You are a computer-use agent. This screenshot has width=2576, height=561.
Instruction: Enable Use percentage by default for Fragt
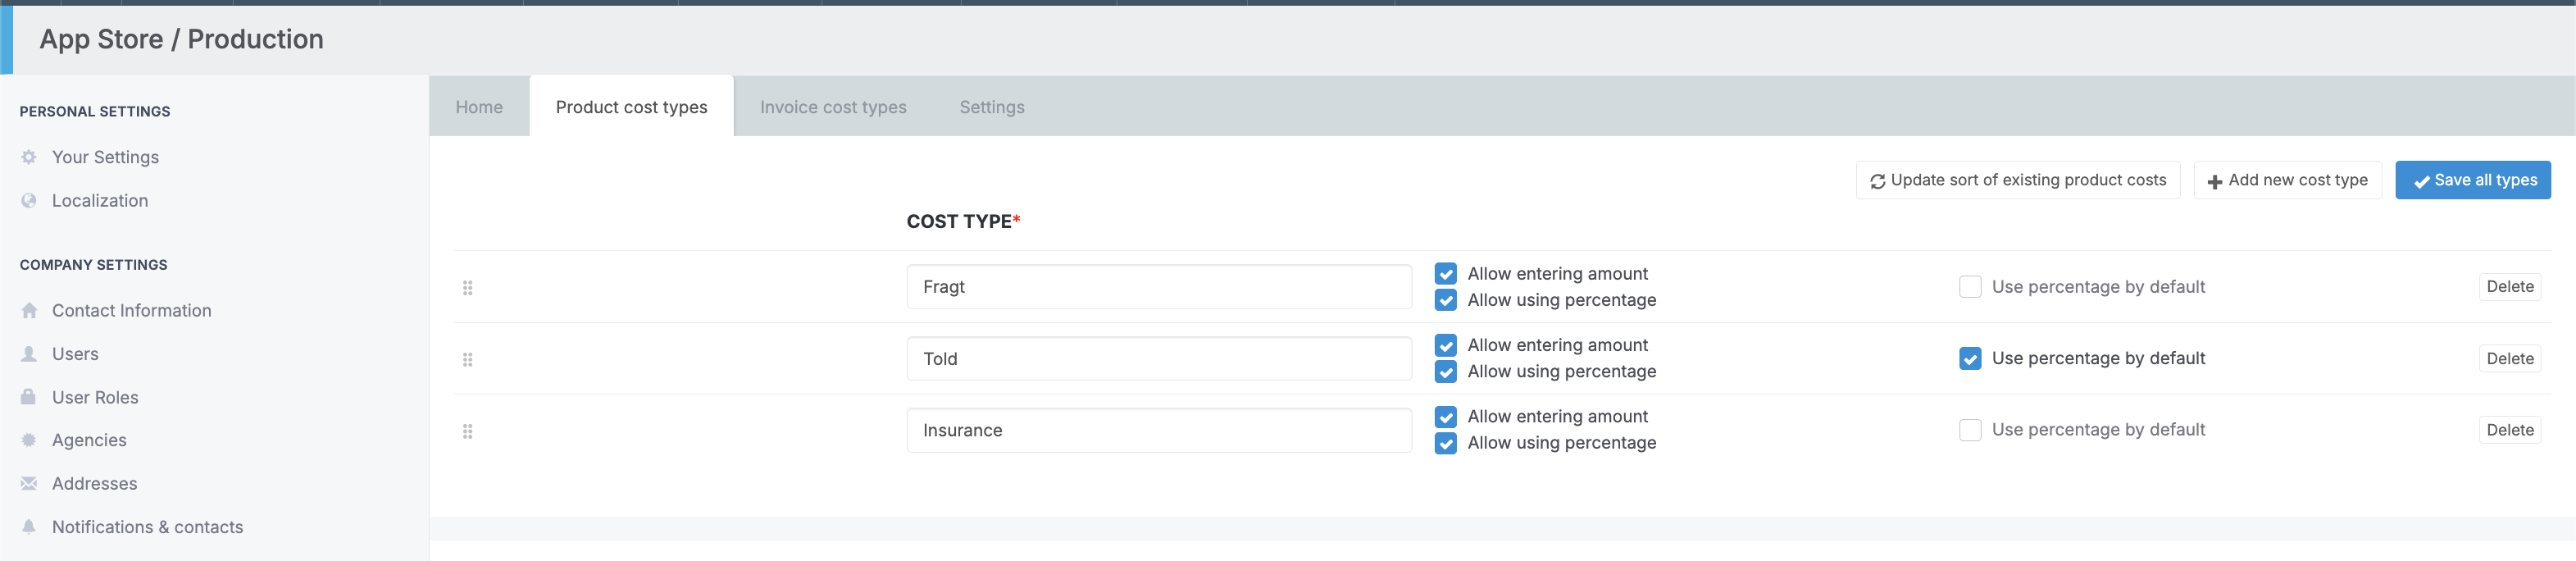(1969, 287)
